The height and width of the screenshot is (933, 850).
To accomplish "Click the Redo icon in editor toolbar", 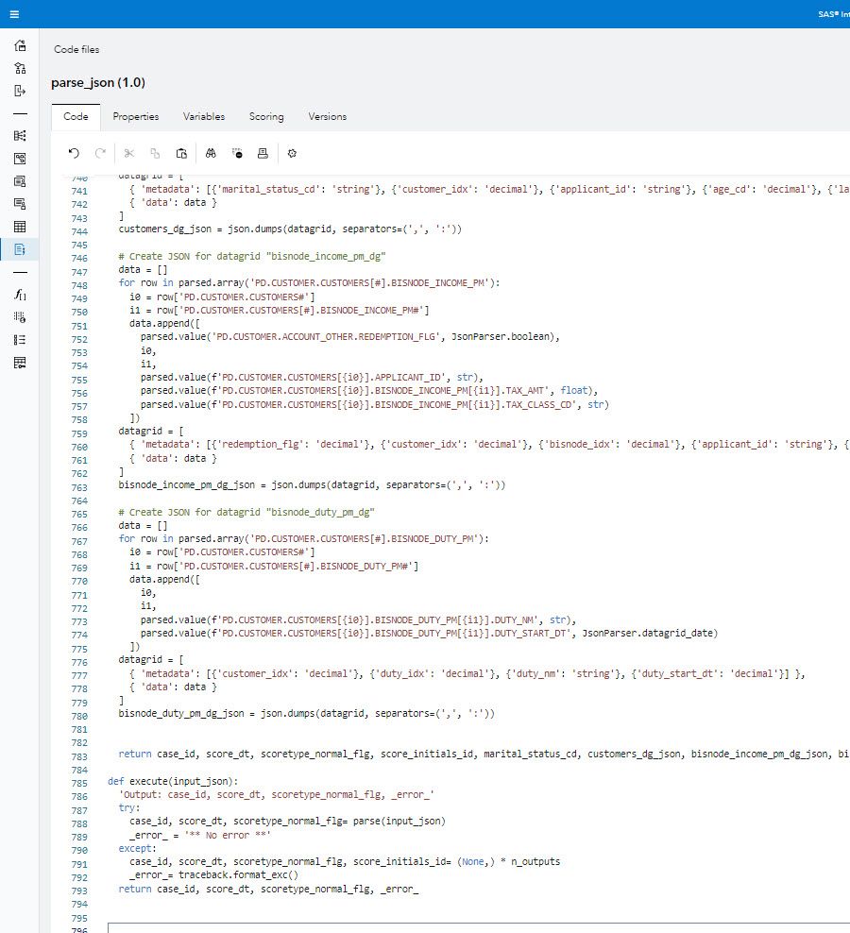I will 100,153.
